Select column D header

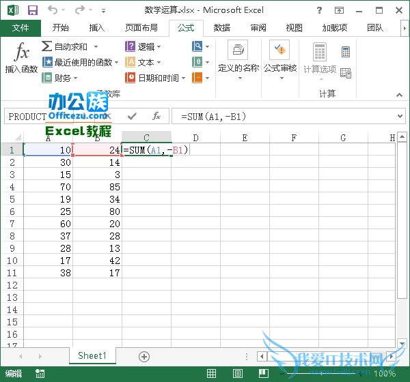pyautogui.click(x=195, y=138)
